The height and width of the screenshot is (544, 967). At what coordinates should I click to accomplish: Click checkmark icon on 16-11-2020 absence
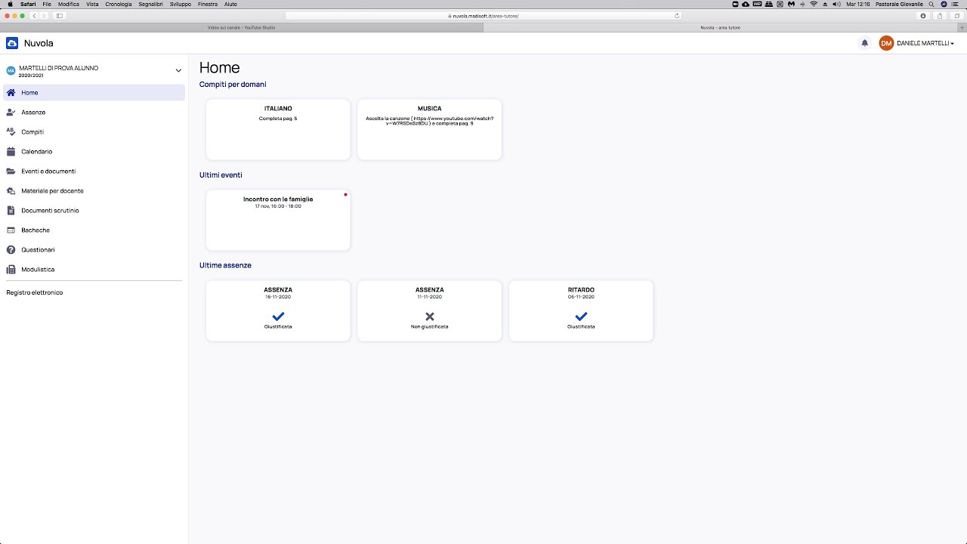pyautogui.click(x=278, y=317)
